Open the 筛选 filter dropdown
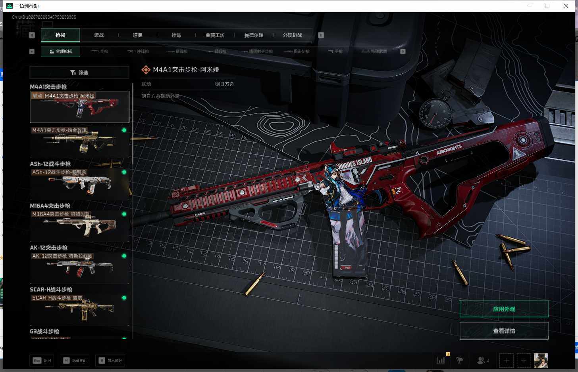 pos(79,72)
